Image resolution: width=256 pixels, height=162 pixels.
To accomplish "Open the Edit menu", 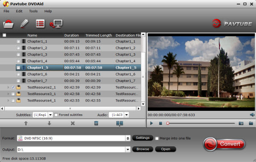I will (19, 11).
